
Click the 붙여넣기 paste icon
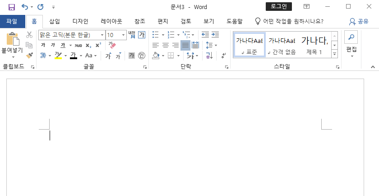[13, 39]
